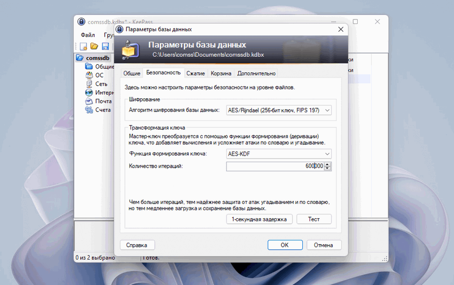Click the New database toolbar icon in KeePass
The image size is (454, 285).
(x=84, y=46)
